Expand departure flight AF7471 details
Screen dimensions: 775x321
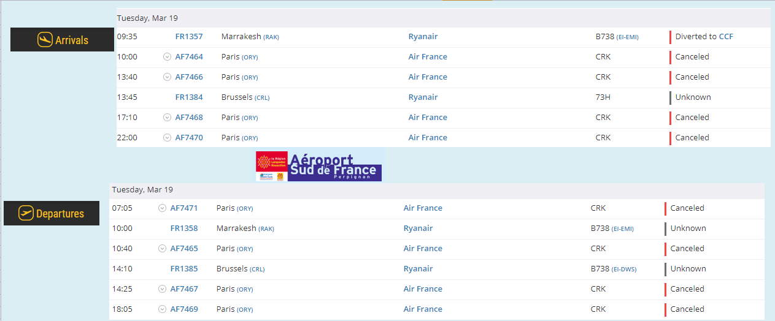tap(162, 208)
